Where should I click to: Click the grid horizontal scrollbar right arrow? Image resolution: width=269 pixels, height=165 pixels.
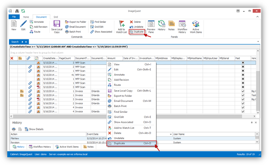tap(254, 116)
